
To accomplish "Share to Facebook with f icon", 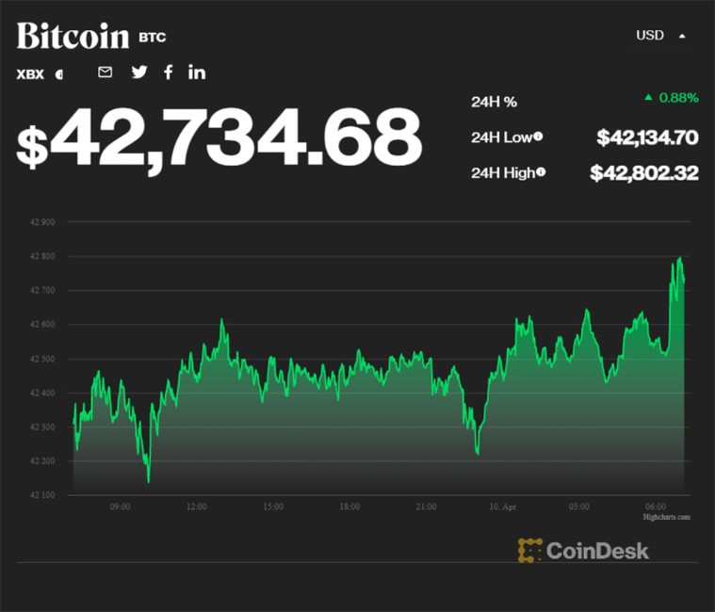I will tap(169, 72).
